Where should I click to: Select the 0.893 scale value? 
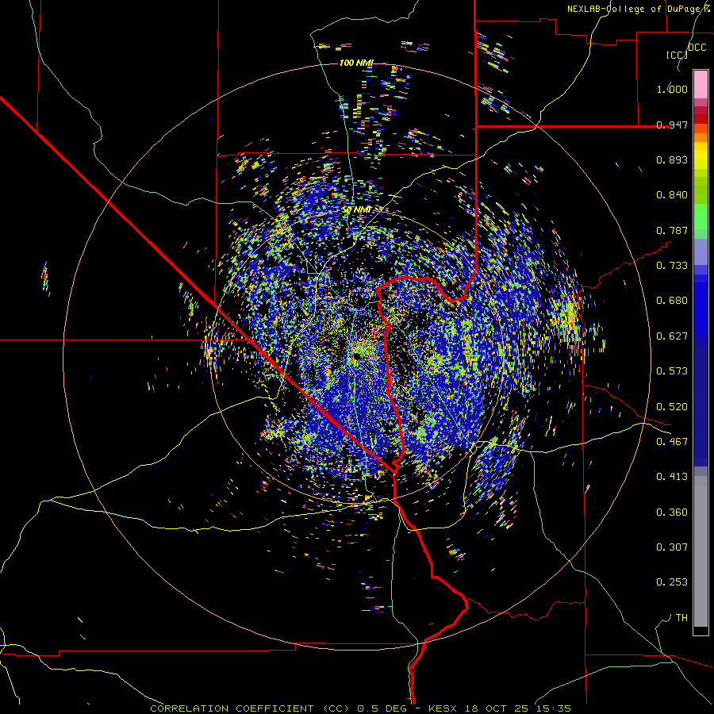672,159
